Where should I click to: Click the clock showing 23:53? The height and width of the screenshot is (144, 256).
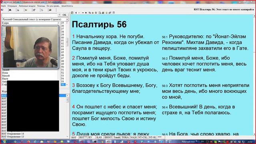[250, 142]
